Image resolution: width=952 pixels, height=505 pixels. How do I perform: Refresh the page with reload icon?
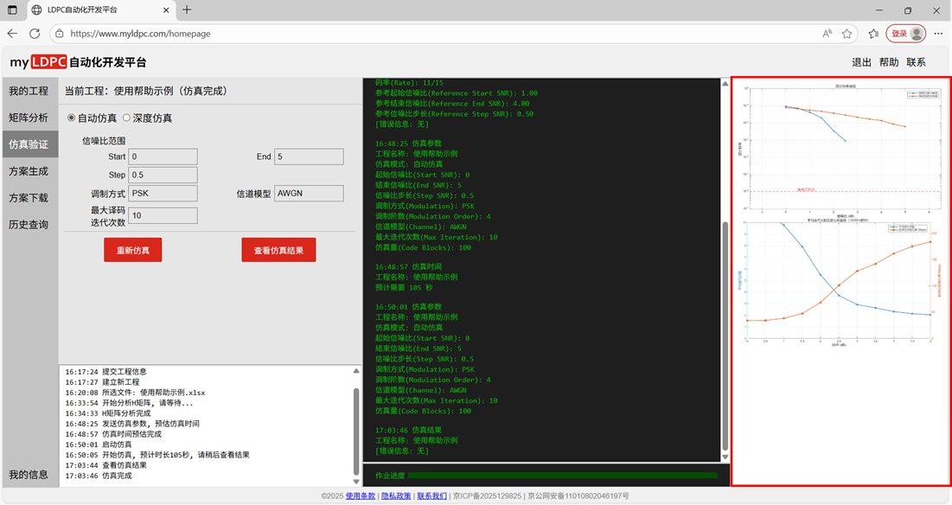(35, 34)
